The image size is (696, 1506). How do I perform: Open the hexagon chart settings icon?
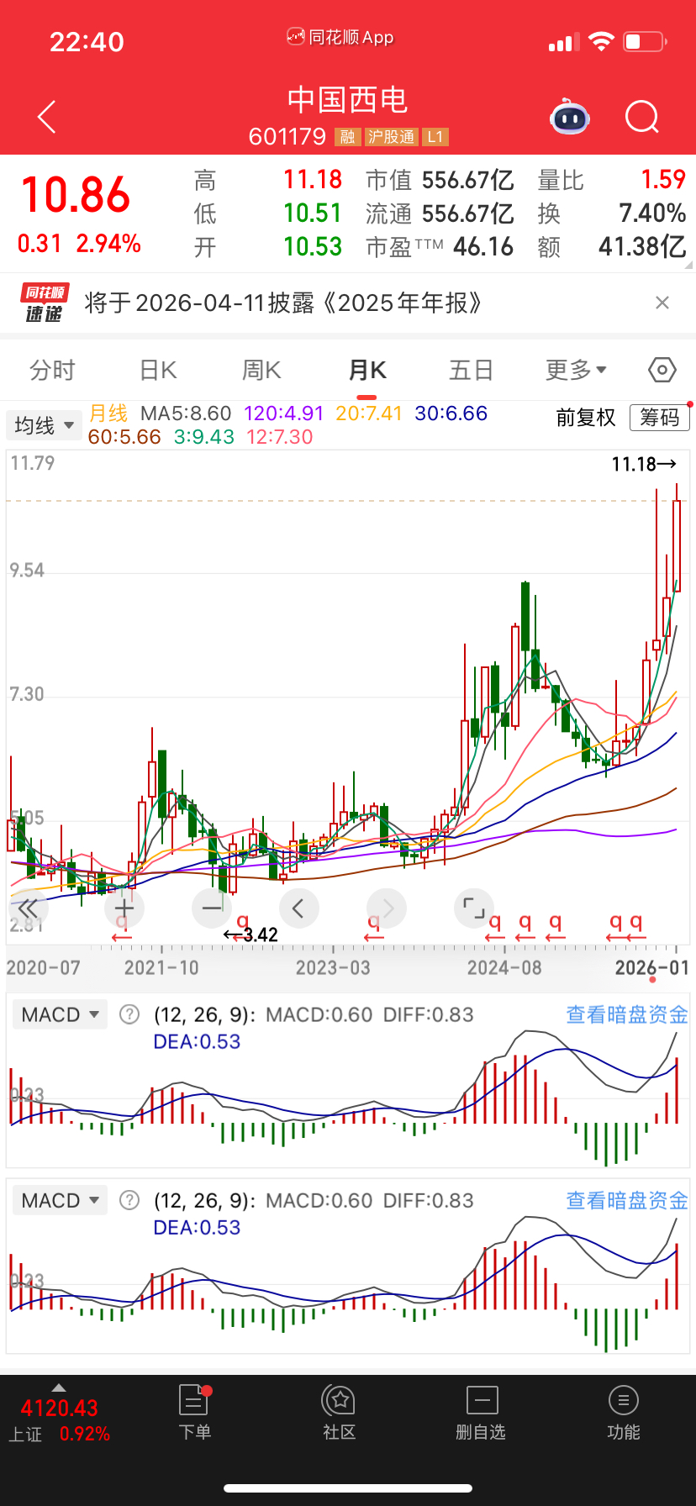point(662,370)
